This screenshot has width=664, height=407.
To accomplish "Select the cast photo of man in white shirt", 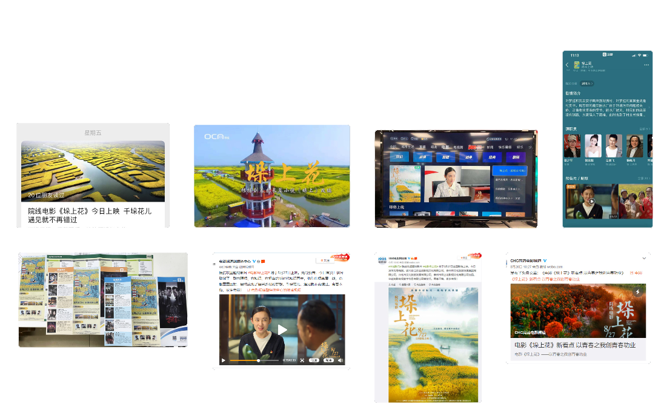I will (x=614, y=146).
